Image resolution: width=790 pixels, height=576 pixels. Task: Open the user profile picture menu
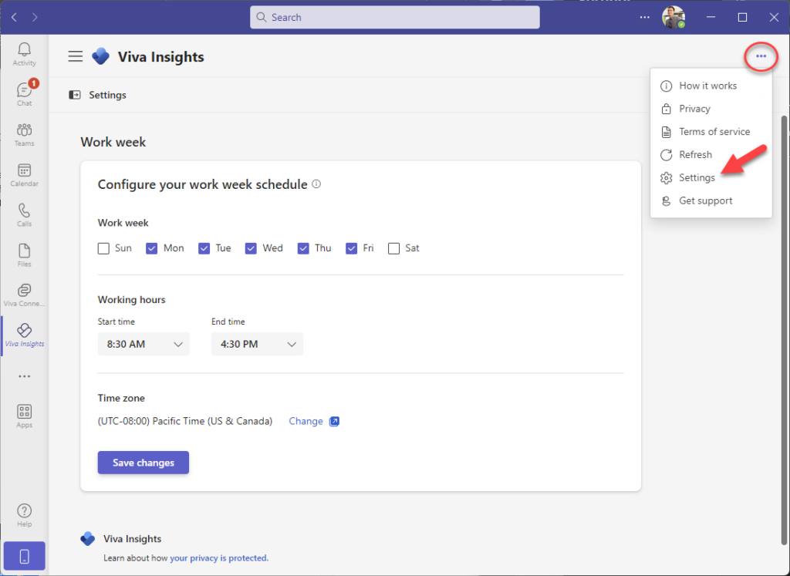click(x=674, y=17)
